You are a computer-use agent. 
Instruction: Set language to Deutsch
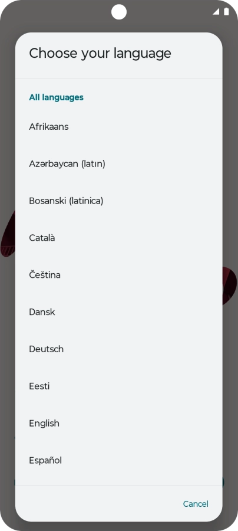118,349
